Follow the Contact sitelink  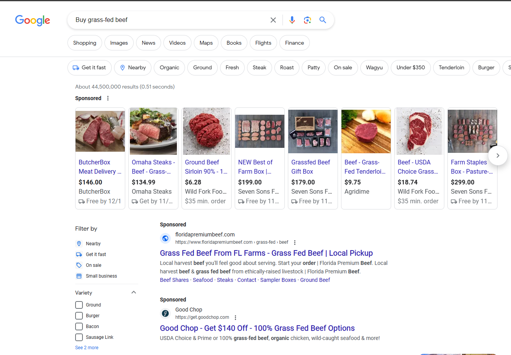click(x=247, y=280)
